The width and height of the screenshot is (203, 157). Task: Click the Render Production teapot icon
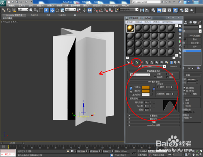(x=192, y=10)
